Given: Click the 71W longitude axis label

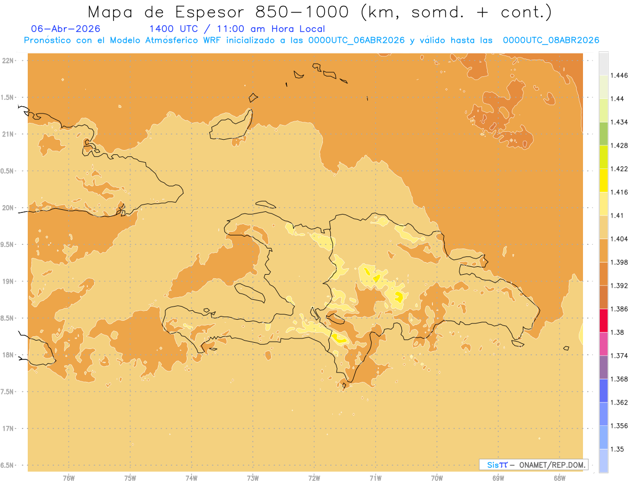Looking at the screenshot, I should coord(375,479).
